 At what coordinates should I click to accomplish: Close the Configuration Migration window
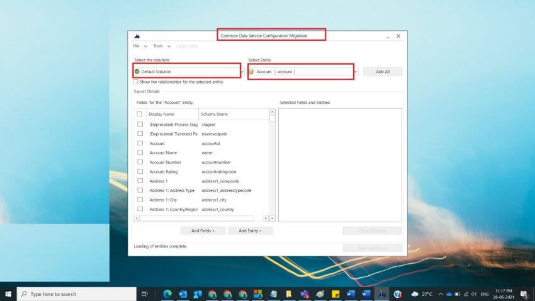click(x=398, y=36)
